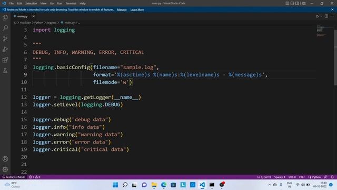Open logging folder in breadcrumb
This screenshot has height=190, width=337.
52,23
